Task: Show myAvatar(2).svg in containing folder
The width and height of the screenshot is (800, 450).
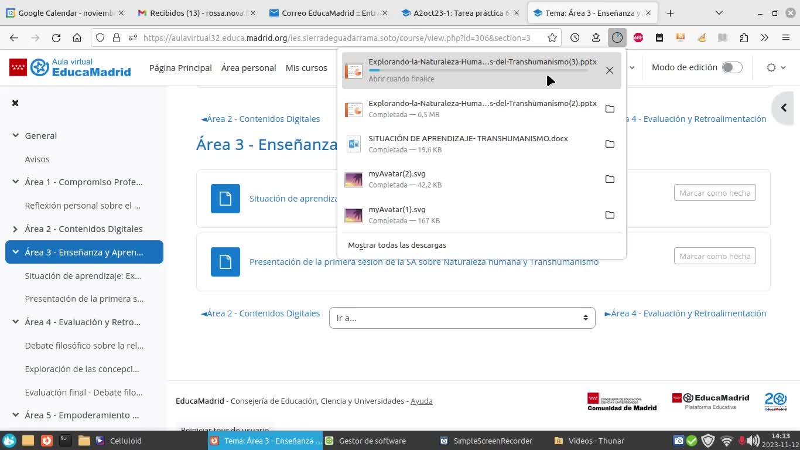Action: (610, 179)
